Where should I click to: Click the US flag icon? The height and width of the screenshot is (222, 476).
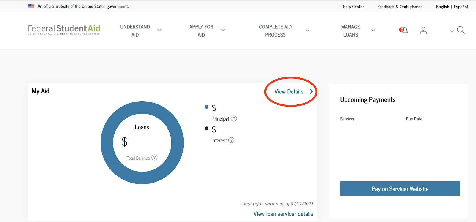pos(31,6)
